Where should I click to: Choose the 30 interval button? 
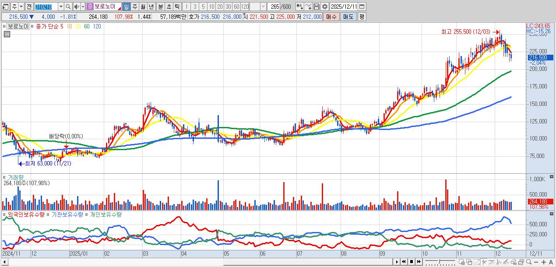point(228,7)
